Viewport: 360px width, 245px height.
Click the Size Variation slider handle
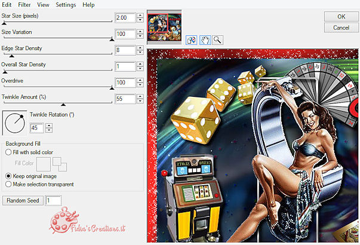pyautogui.click(x=112, y=39)
